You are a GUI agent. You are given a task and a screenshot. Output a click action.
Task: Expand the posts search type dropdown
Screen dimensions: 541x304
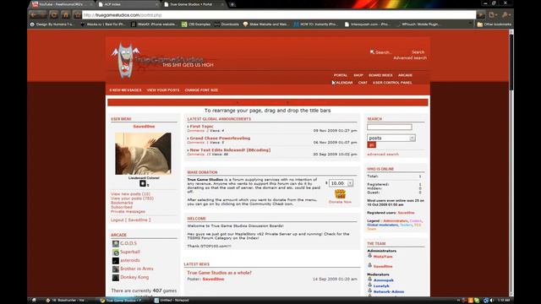click(x=391, y=138)
